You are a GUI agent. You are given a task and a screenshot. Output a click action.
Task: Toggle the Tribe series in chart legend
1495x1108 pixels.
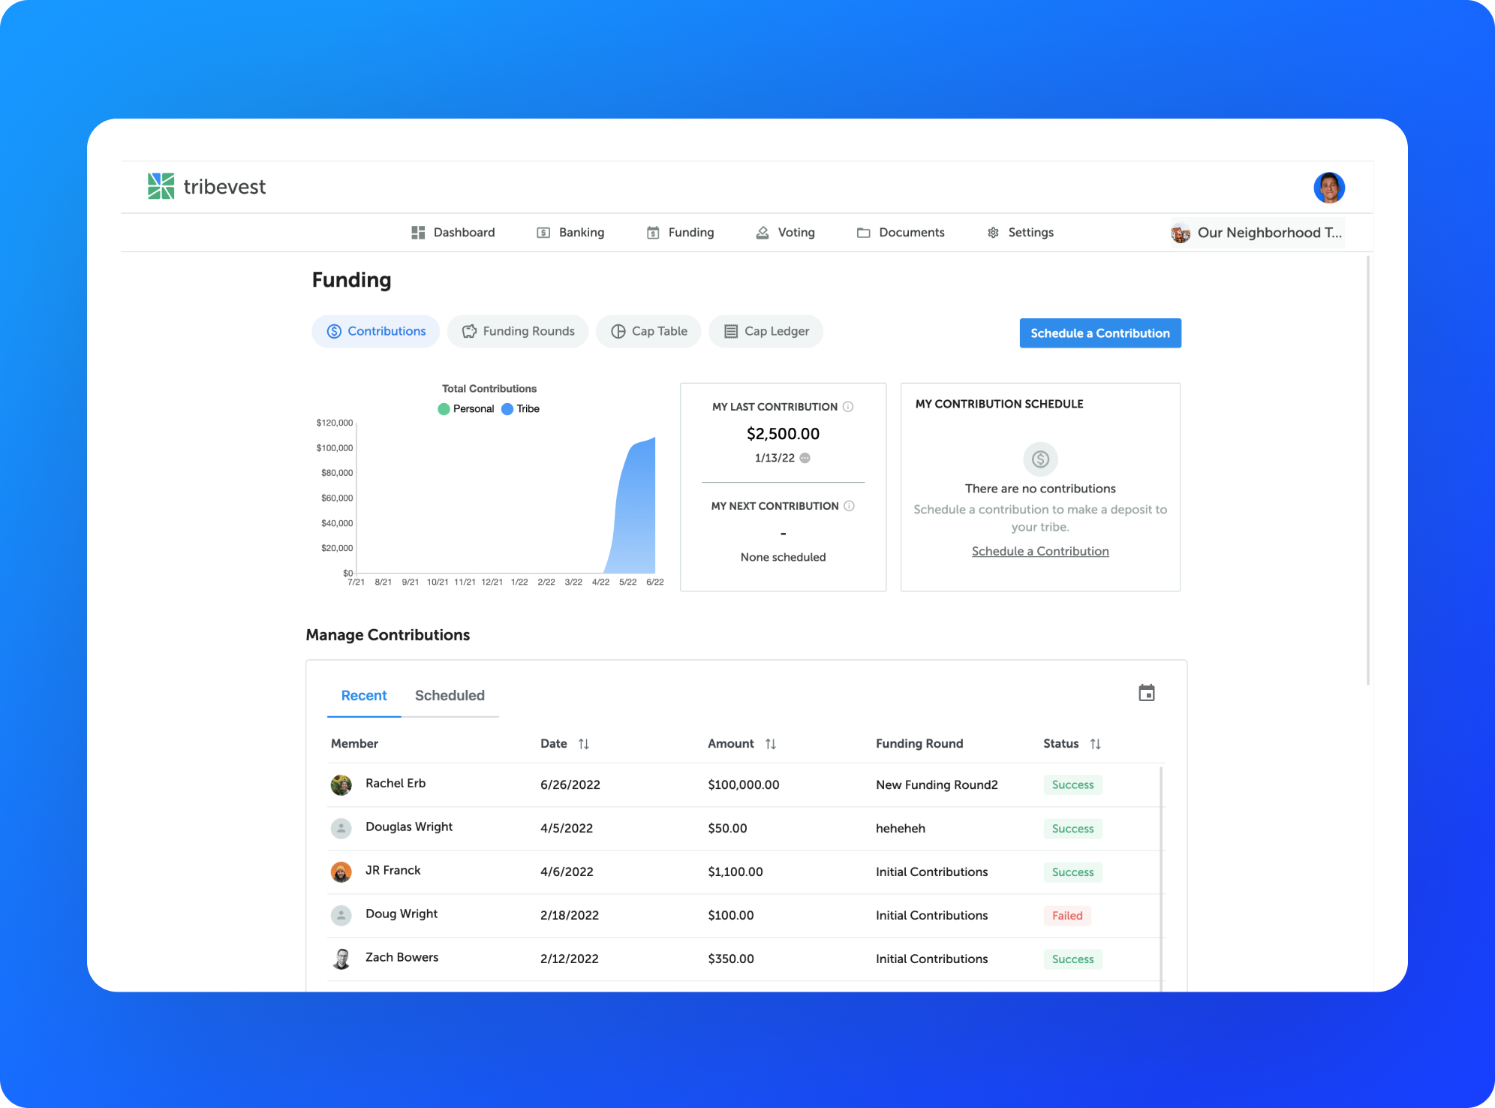coord(520,408)
